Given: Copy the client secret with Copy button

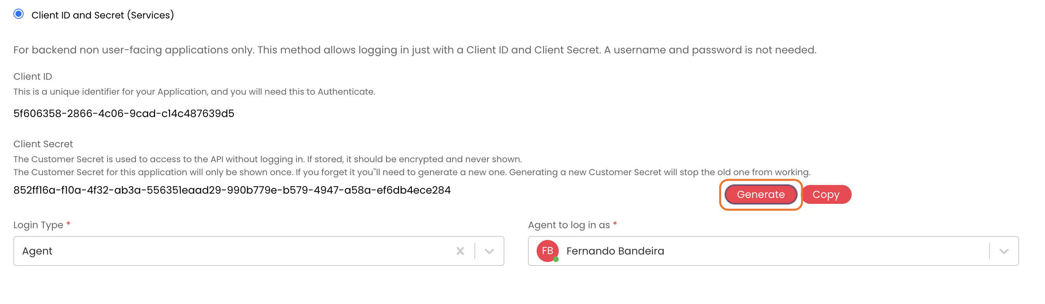Looking at the screenshot, I should tap(826, 195).
